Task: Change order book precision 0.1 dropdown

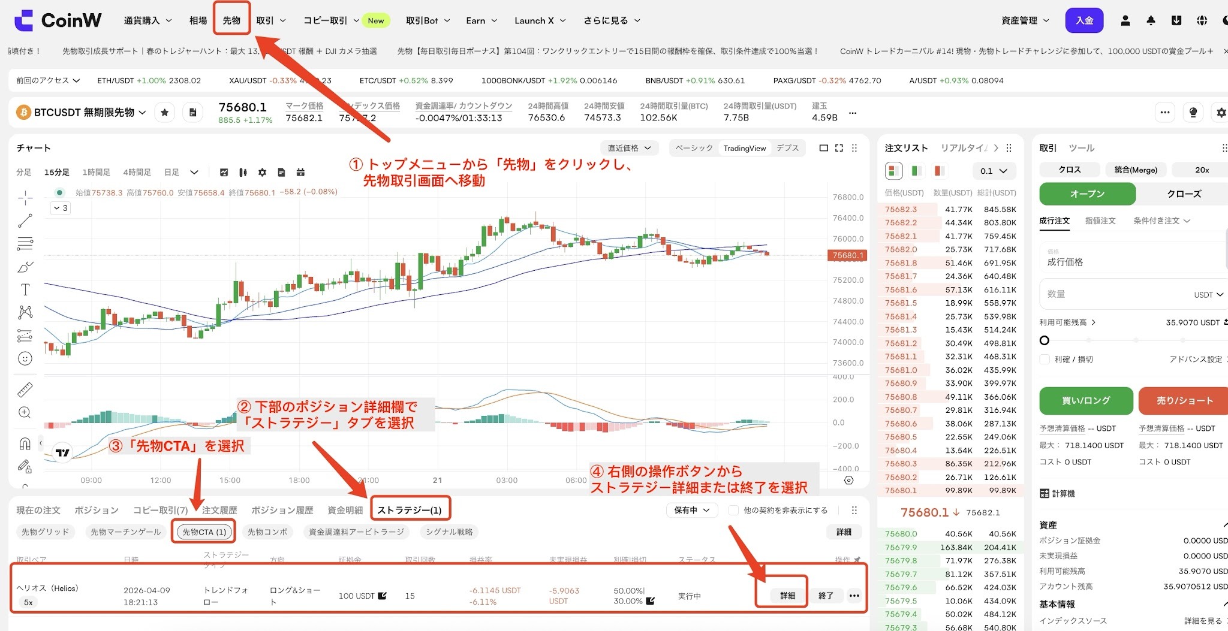Action: [994, 171]
